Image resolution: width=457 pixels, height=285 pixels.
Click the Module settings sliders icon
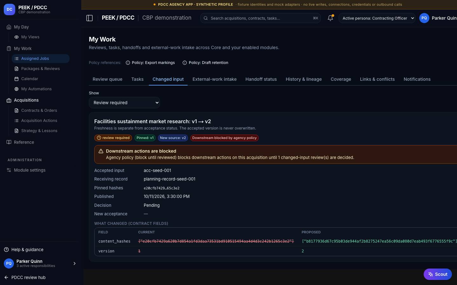(x=9, y=170)
